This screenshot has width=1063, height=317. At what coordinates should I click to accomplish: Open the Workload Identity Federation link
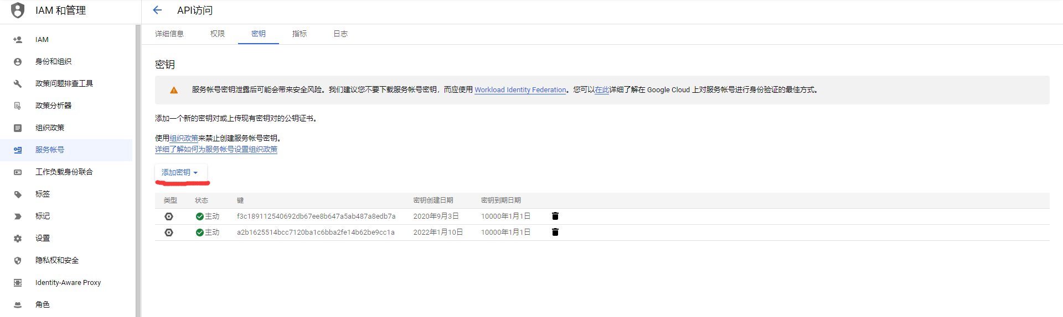(520, 90)
